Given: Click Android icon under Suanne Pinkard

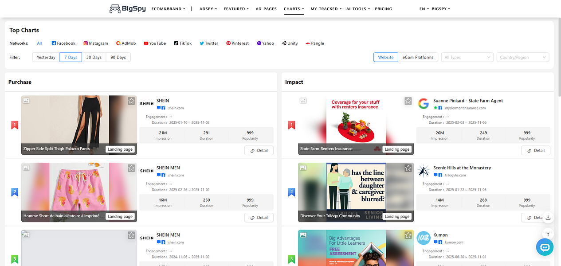Looking at the screenshot, I should click(x=435, y=108).
